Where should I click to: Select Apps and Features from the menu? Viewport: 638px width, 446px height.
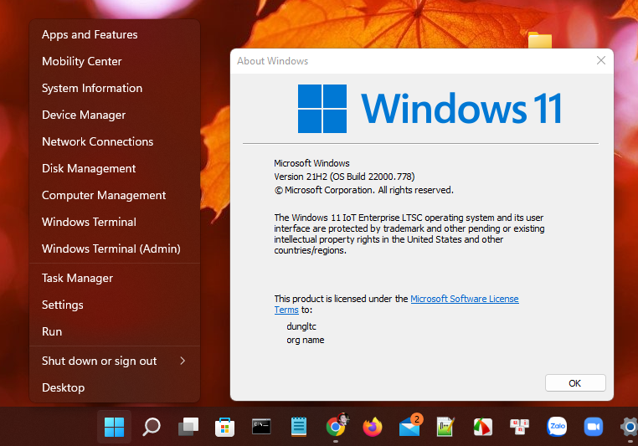pos(115,34)
